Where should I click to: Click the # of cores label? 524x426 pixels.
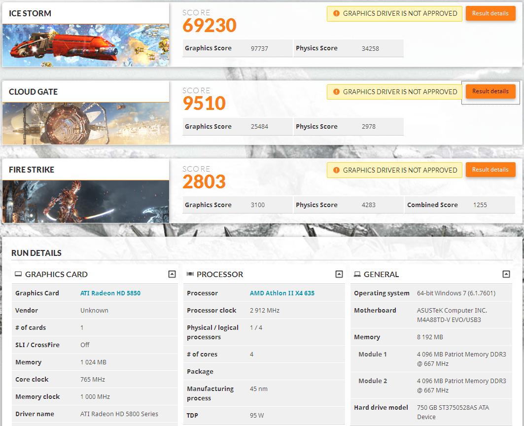pyautogui.click(x=202, y=354)
